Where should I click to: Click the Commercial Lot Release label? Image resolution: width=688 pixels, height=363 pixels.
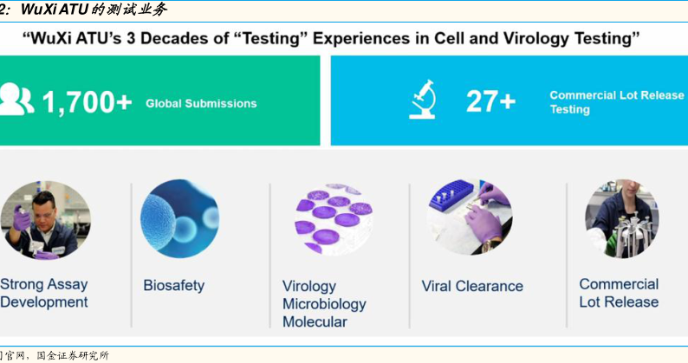[619, 293]
